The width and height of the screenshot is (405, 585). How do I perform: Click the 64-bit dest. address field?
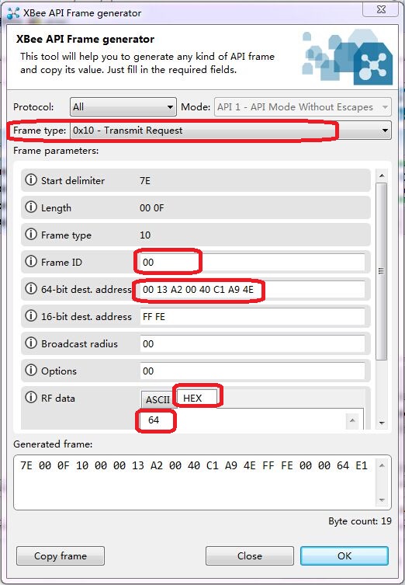click(252, 290)
